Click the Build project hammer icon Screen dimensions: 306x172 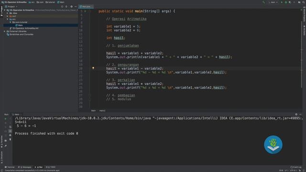[x=263, y=2]
